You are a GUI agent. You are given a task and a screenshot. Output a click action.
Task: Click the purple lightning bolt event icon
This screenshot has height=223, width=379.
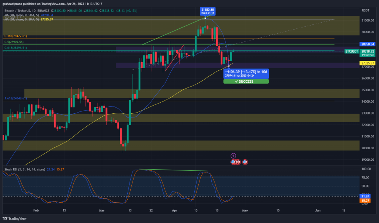point(233,156)
